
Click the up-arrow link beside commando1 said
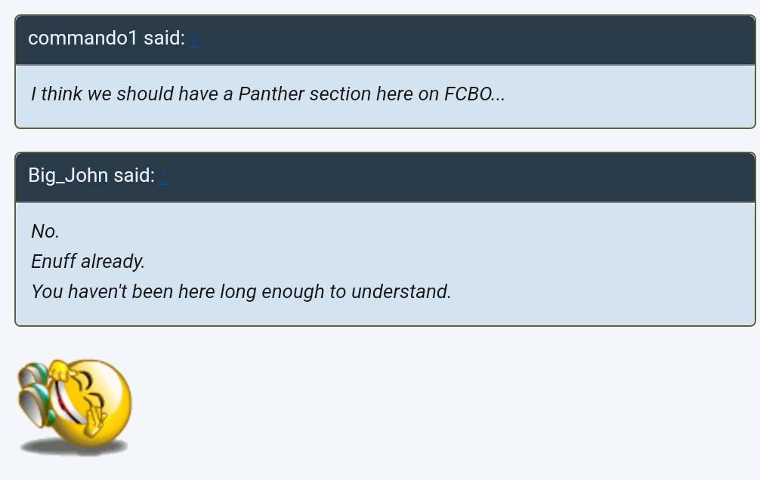tap(194, 38)
